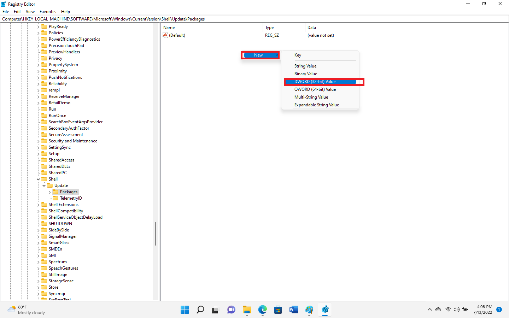The image size is (509, 318).
Task: Expand the Shell Extensions node
Action: pyautogui.click(x=39, y=205)
